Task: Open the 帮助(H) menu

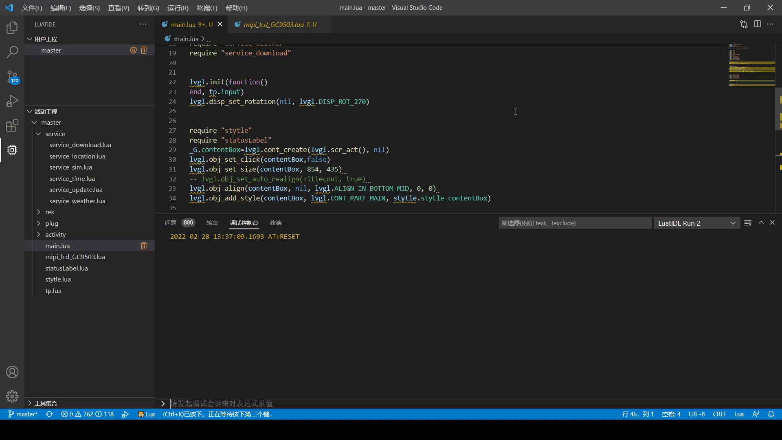Action: pos(237,8)
